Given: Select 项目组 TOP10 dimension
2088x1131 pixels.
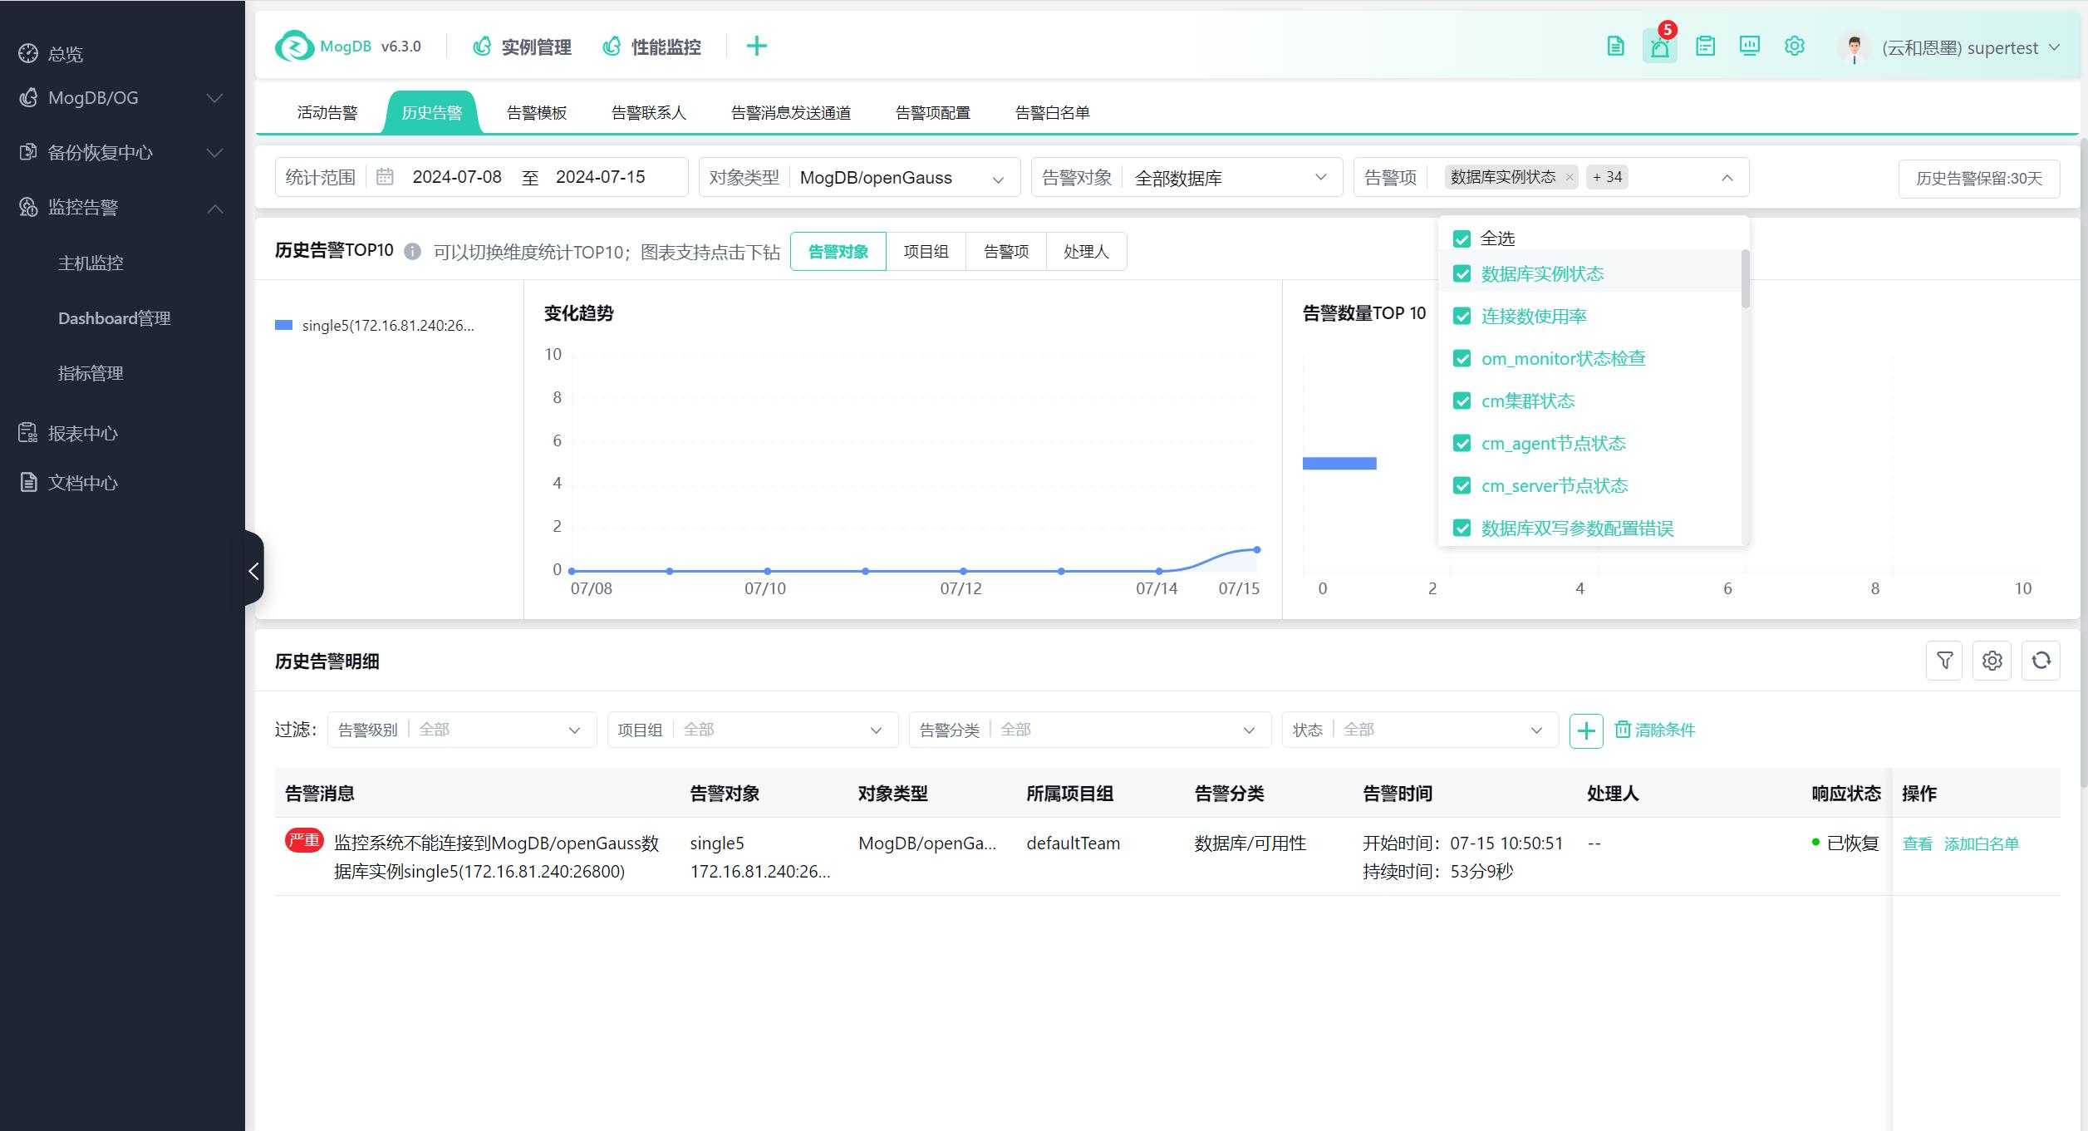Looking at the screenshot, I should click(926, 252).
